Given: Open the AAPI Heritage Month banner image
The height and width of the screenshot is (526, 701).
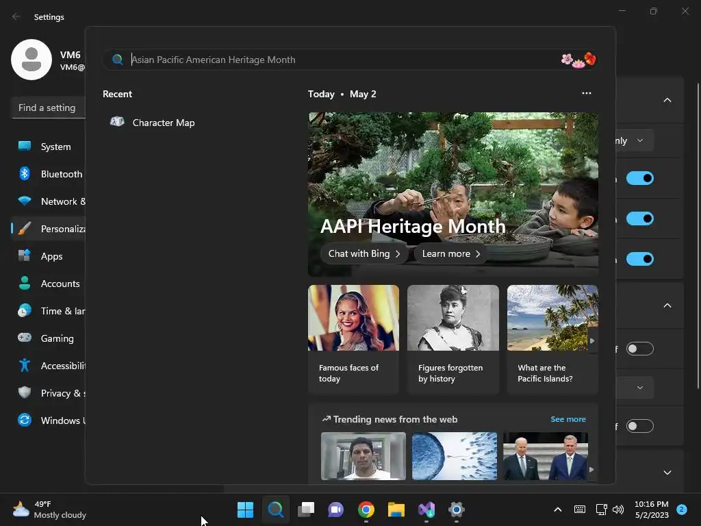Looking at the screenshot, I should [453, 194].
